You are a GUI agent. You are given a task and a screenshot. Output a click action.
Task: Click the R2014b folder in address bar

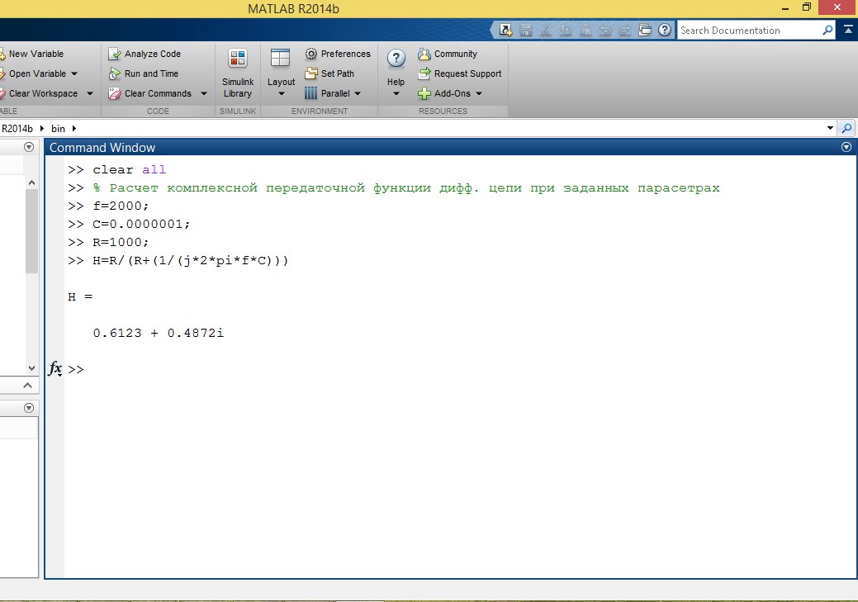tap(17, 129)
